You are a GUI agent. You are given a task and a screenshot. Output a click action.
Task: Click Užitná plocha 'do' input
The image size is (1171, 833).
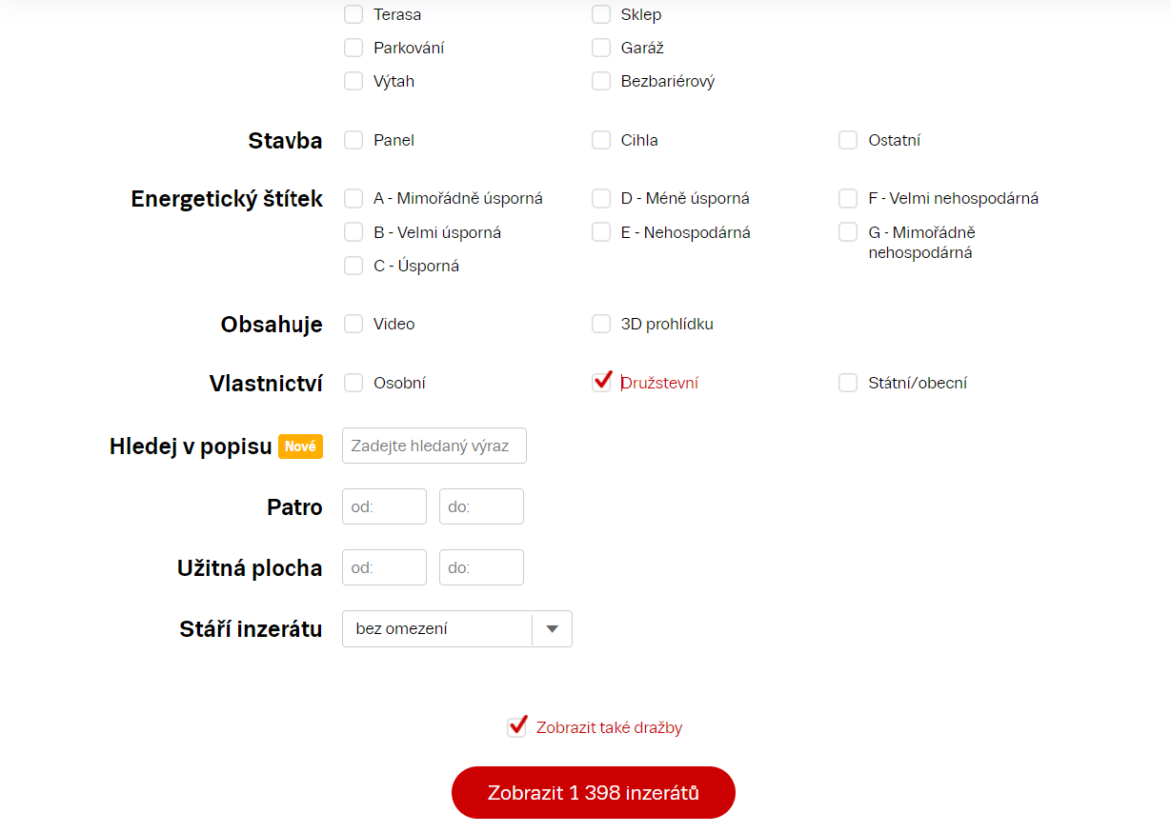tap(481, 567)
